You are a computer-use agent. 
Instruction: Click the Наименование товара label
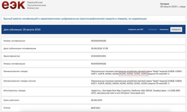pyautogui.click(x=16, y=71)
